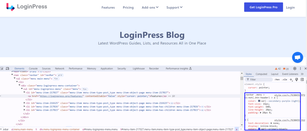Open the Recorder tab
Screen dimensions: 307x131
[x=154, y=69]
